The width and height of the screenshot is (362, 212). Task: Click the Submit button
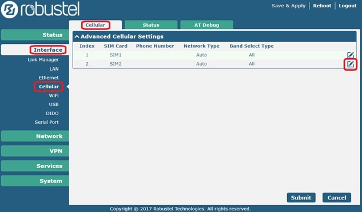pos(301,198)
